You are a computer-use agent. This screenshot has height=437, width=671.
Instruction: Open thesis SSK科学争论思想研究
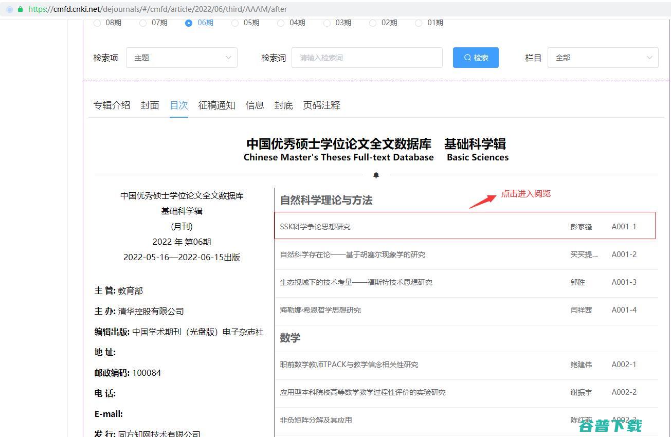click(x=315, y=227)
